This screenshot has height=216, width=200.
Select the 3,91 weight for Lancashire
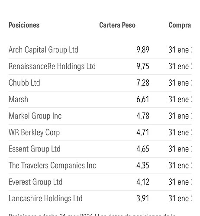coord(142,198)
